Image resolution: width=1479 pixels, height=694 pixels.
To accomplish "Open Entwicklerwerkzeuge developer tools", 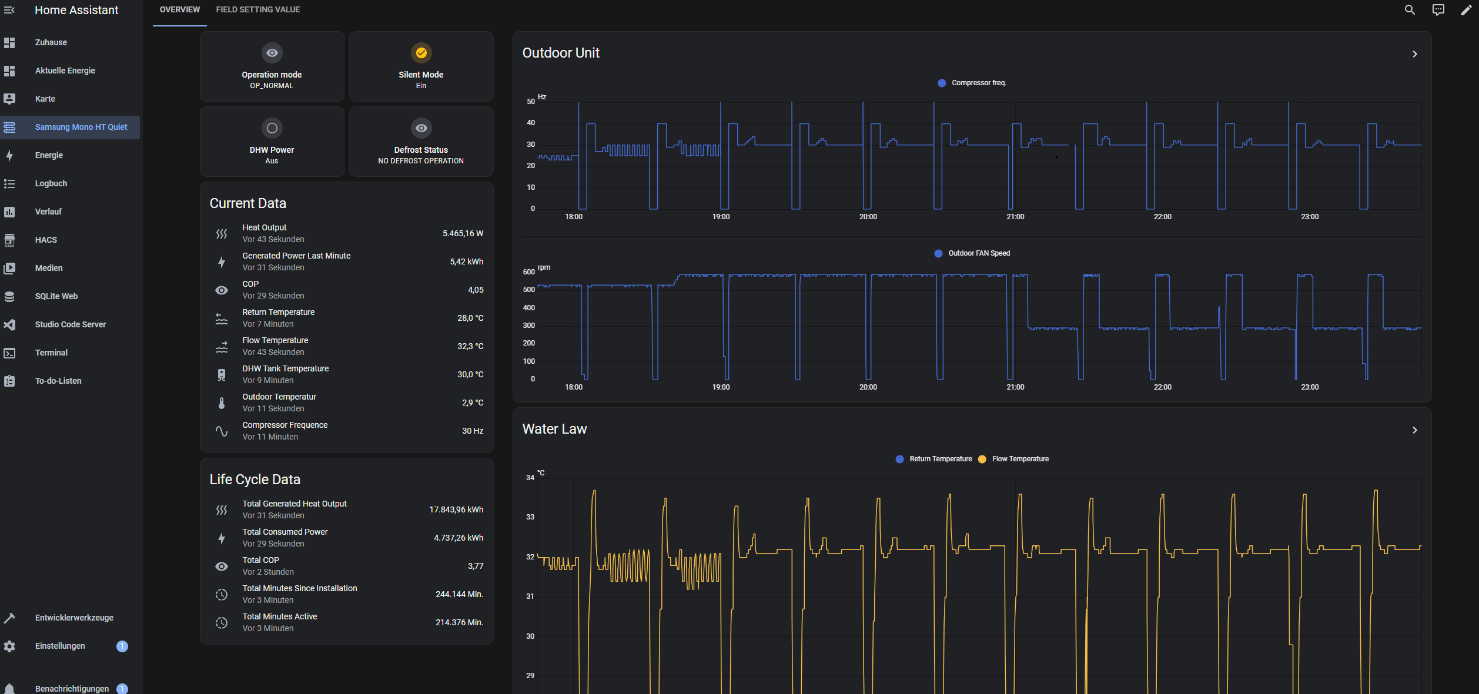I will (74, 618).
